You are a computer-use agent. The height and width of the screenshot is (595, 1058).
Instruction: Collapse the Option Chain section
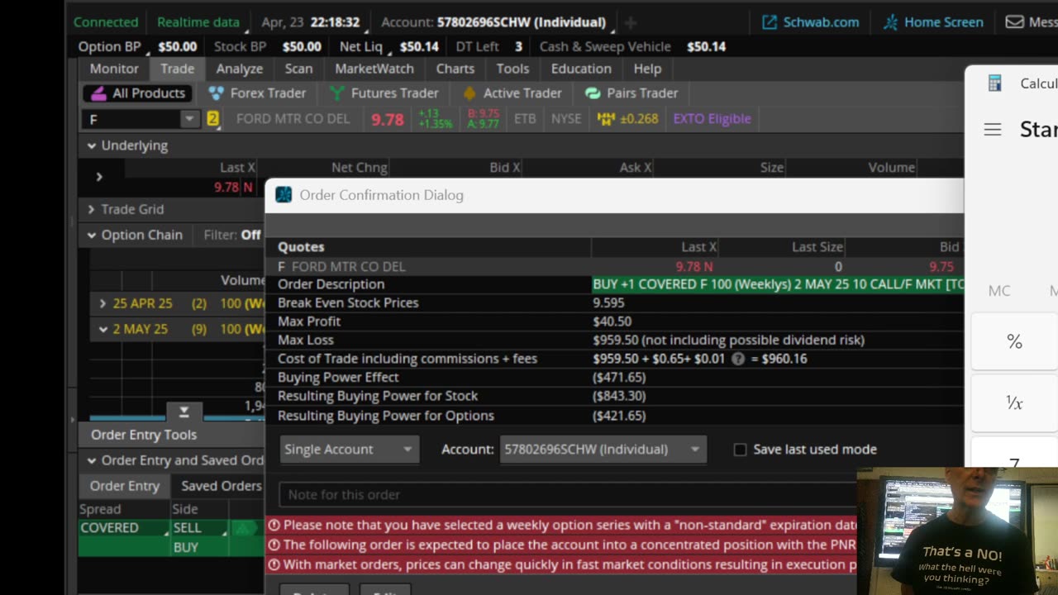click(x=92, y=235)
